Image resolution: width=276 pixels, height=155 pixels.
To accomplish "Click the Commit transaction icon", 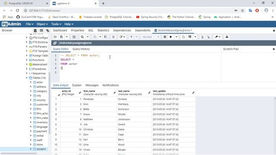I will [x=202, y=37].
